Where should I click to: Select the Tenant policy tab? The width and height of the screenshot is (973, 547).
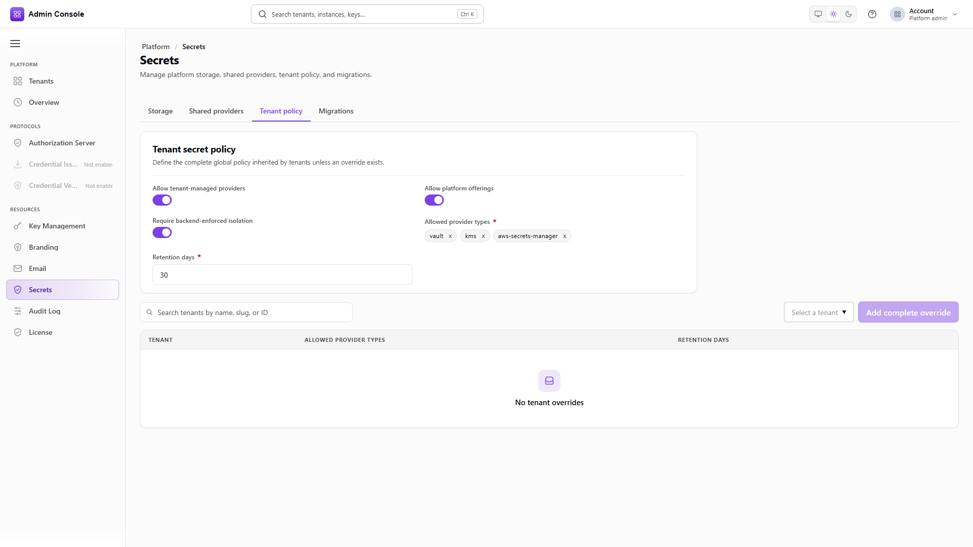(281, 111)
